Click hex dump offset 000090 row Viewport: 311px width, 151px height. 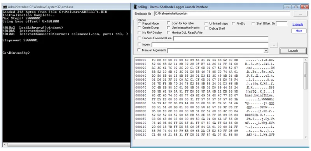205,95
